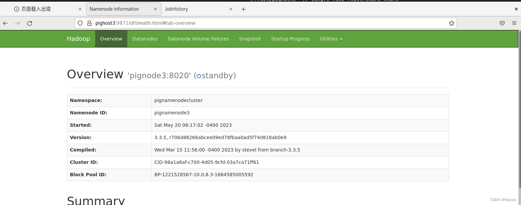Open the Firefox hamburger menu

click(514, 23)
